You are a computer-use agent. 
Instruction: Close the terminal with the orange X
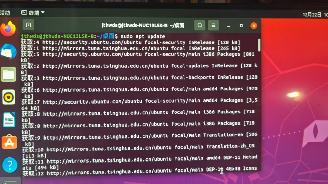pos(254,26)
